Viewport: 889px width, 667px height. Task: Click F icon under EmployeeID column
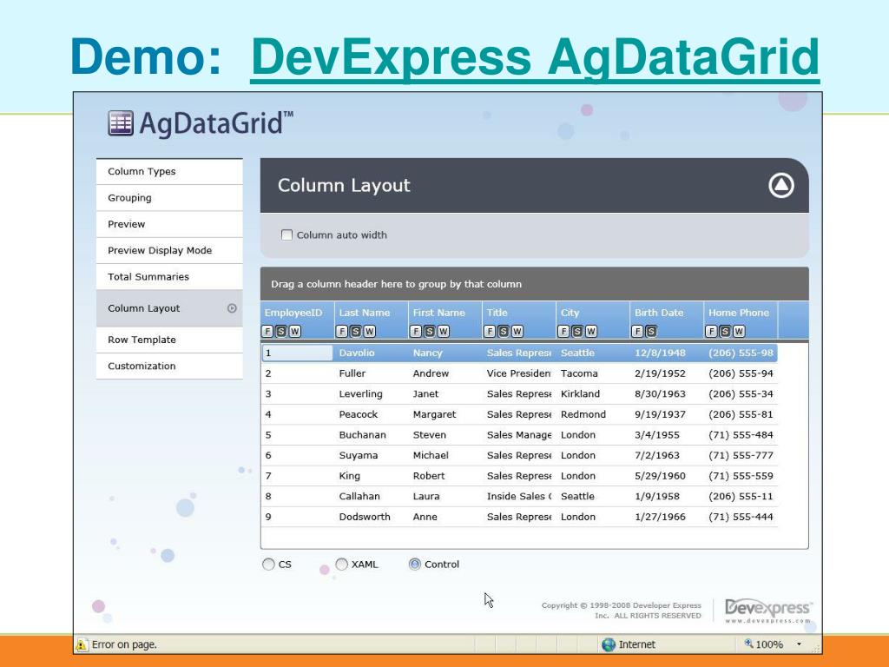click(x=267, y=331)
